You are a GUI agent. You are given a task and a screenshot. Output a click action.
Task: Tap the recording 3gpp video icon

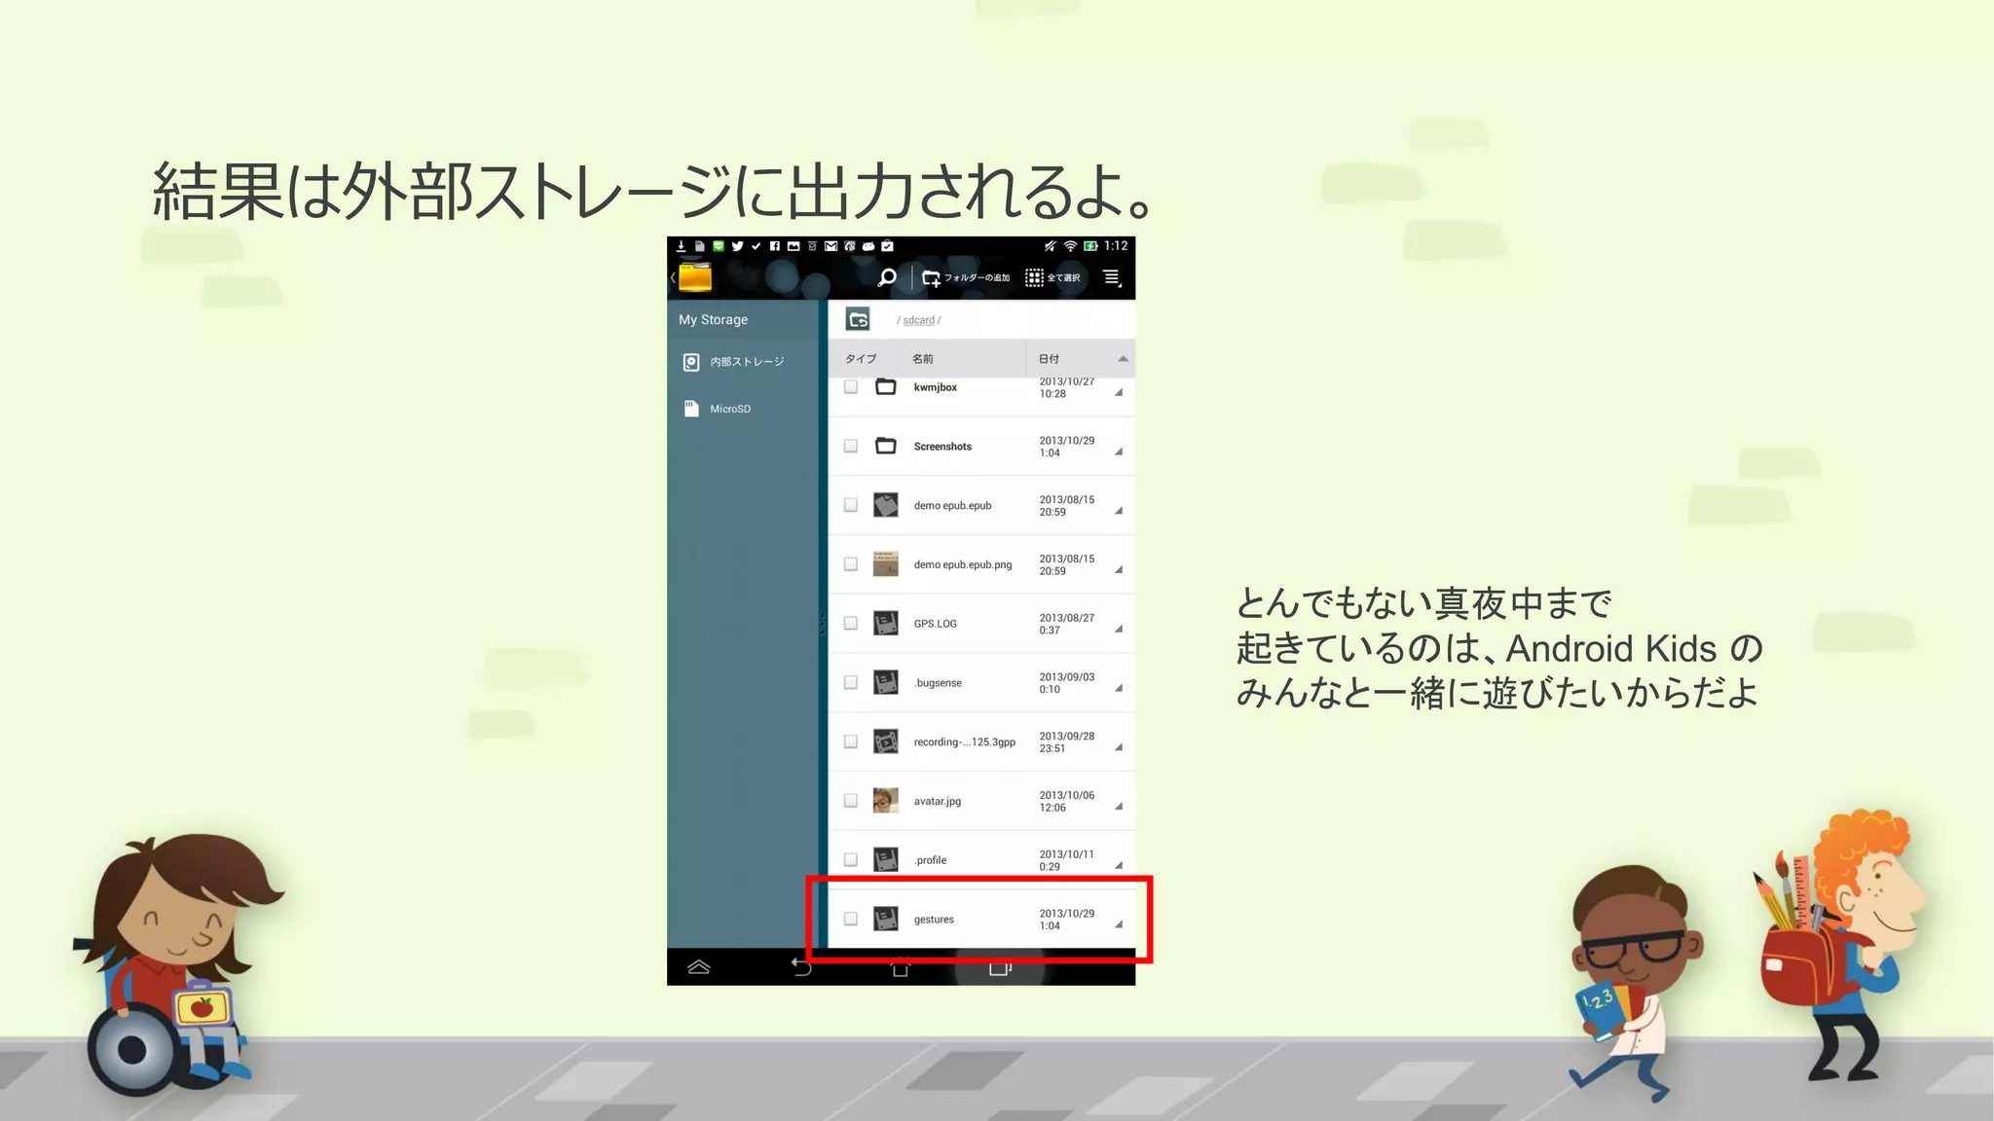point(886,741)
